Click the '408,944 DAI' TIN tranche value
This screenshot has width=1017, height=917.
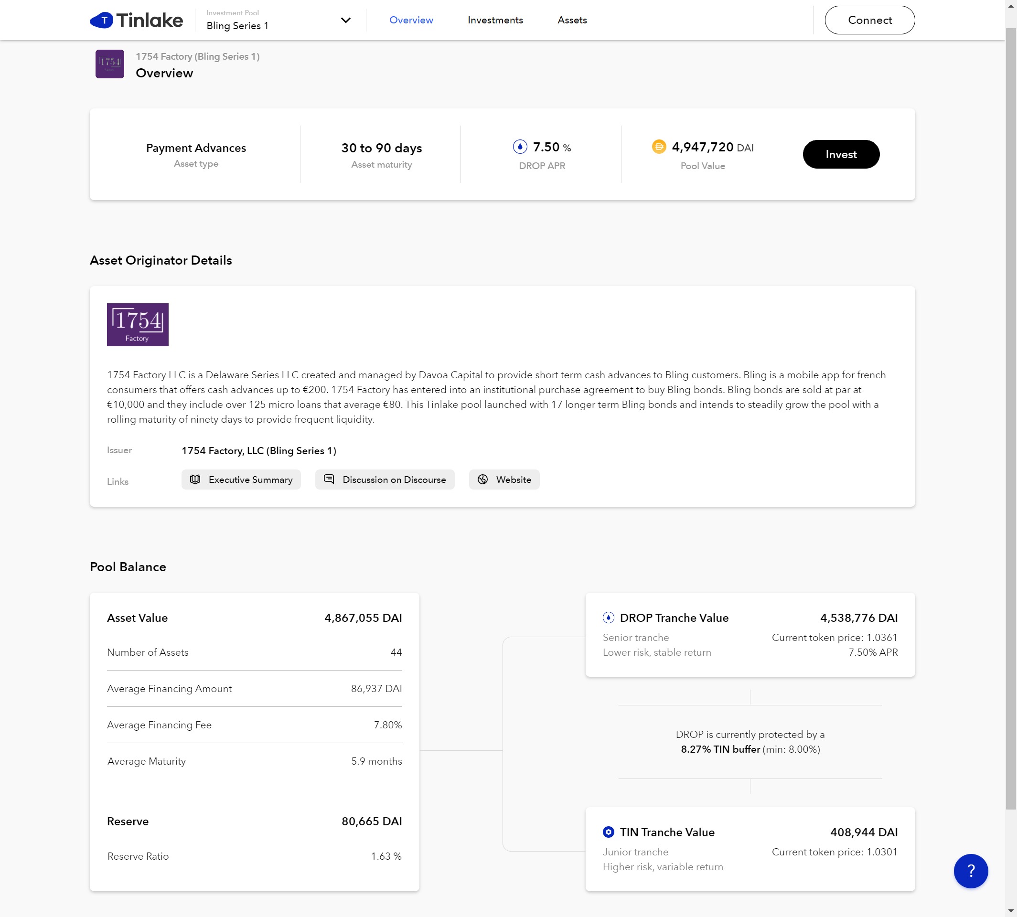(x=864, y=833)
